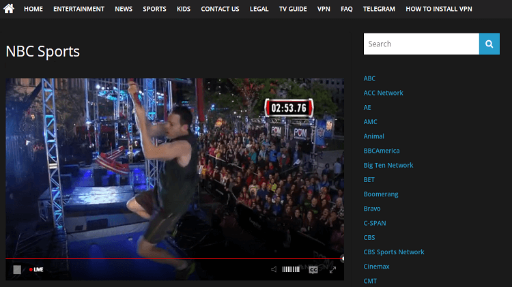Open the Bravo channel link

372,209
